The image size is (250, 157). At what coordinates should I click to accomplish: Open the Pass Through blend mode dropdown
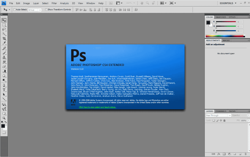[x=218, y=115]
